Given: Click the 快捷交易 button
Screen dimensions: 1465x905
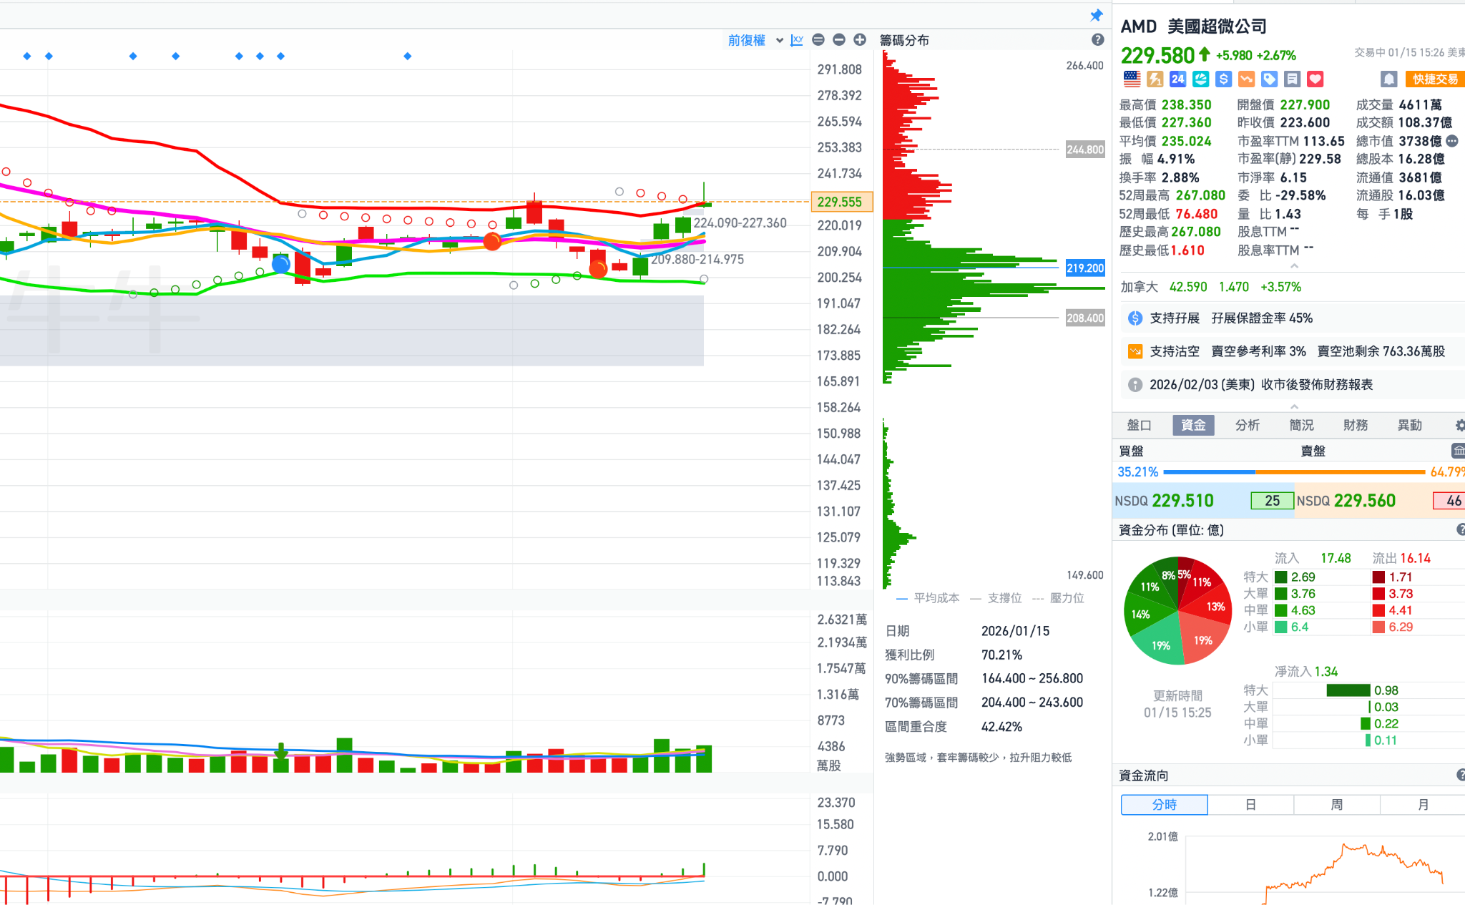Looking at the screenshot, I should pos(1434,79).
